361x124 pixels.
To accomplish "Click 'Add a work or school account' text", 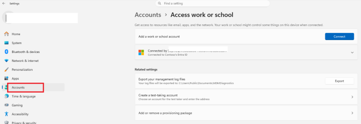I will coord(159,36).
